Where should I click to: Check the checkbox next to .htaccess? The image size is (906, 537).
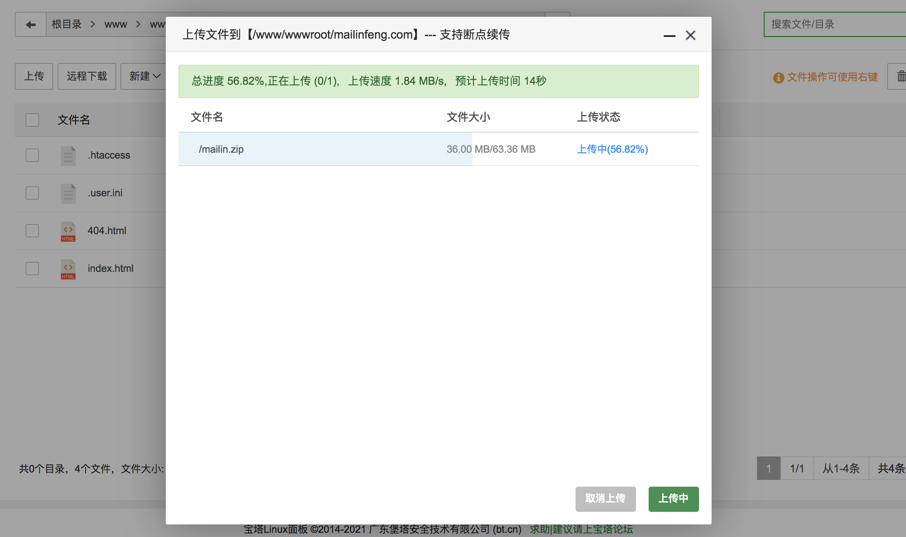tap(32, 155)
